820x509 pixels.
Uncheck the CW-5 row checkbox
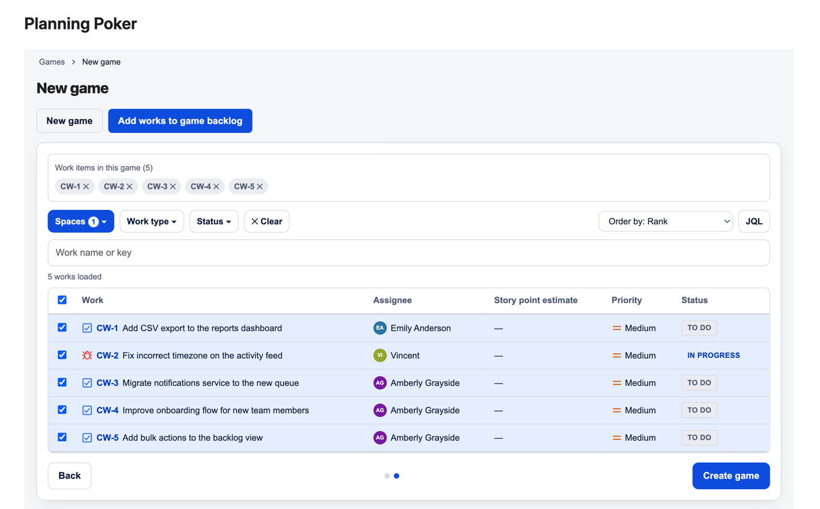tap(62, 437)
